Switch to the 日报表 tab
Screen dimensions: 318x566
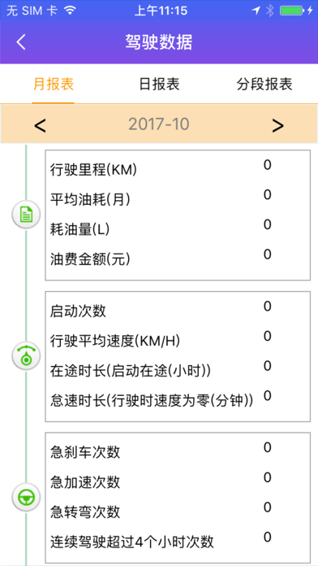pyautogui.click(x=159, y=84)
